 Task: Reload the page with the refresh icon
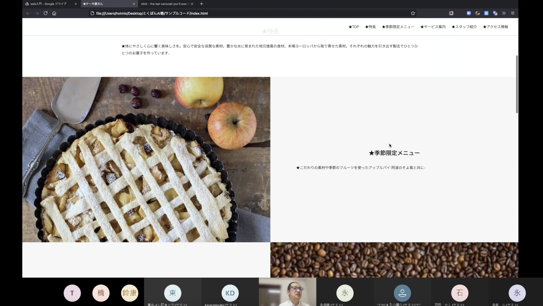[46, 13]
